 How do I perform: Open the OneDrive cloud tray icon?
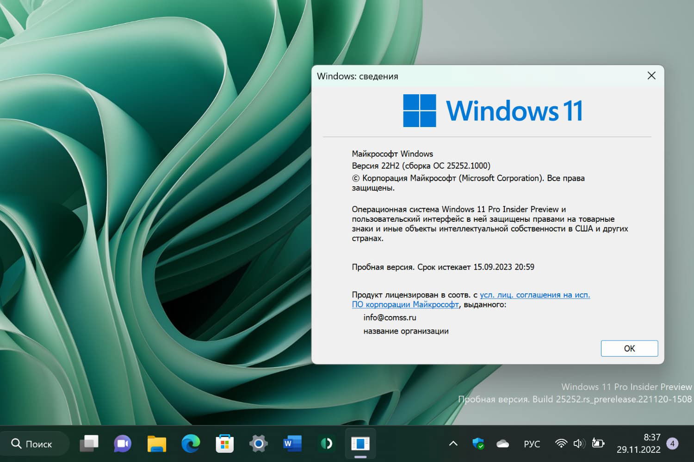(503, 444)
